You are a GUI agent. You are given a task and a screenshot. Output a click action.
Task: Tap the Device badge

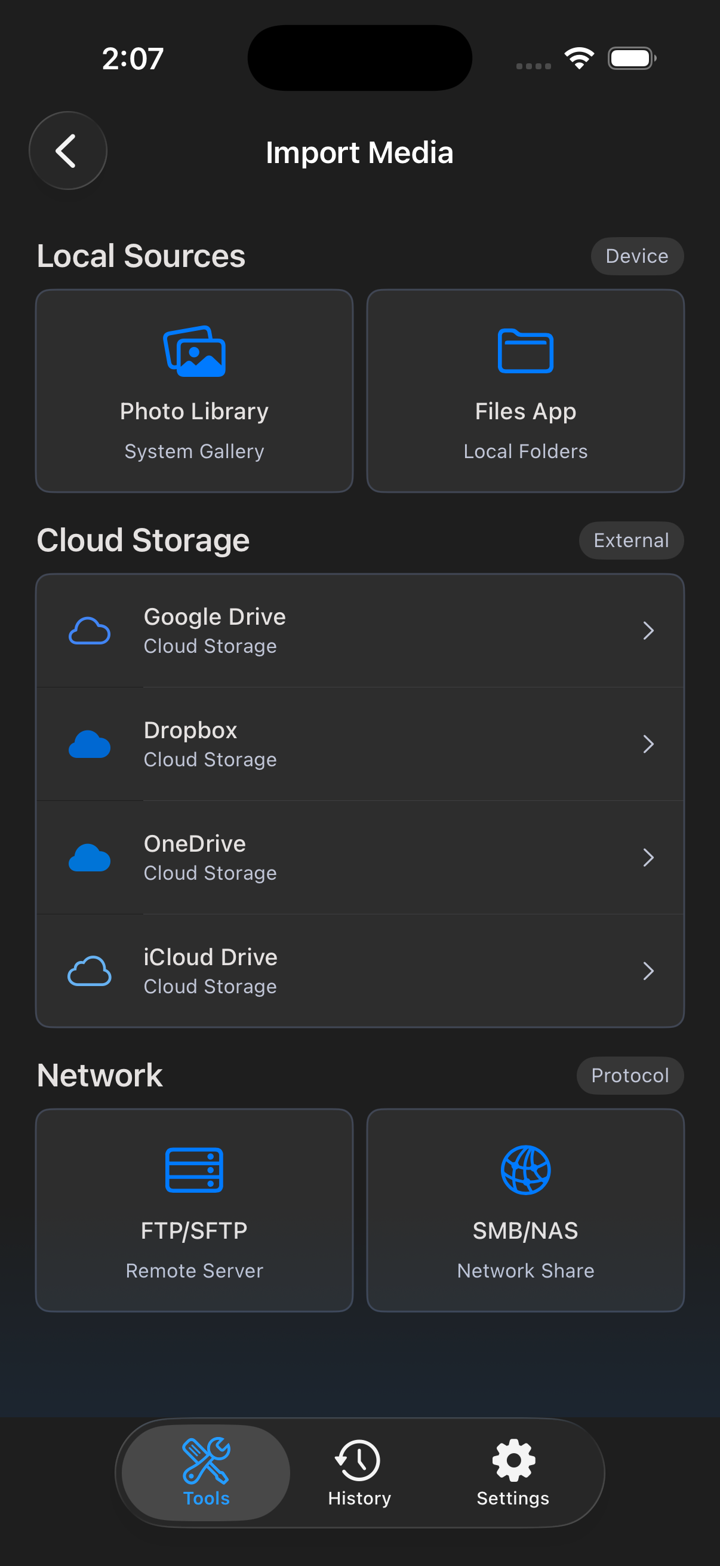[637, 256]
